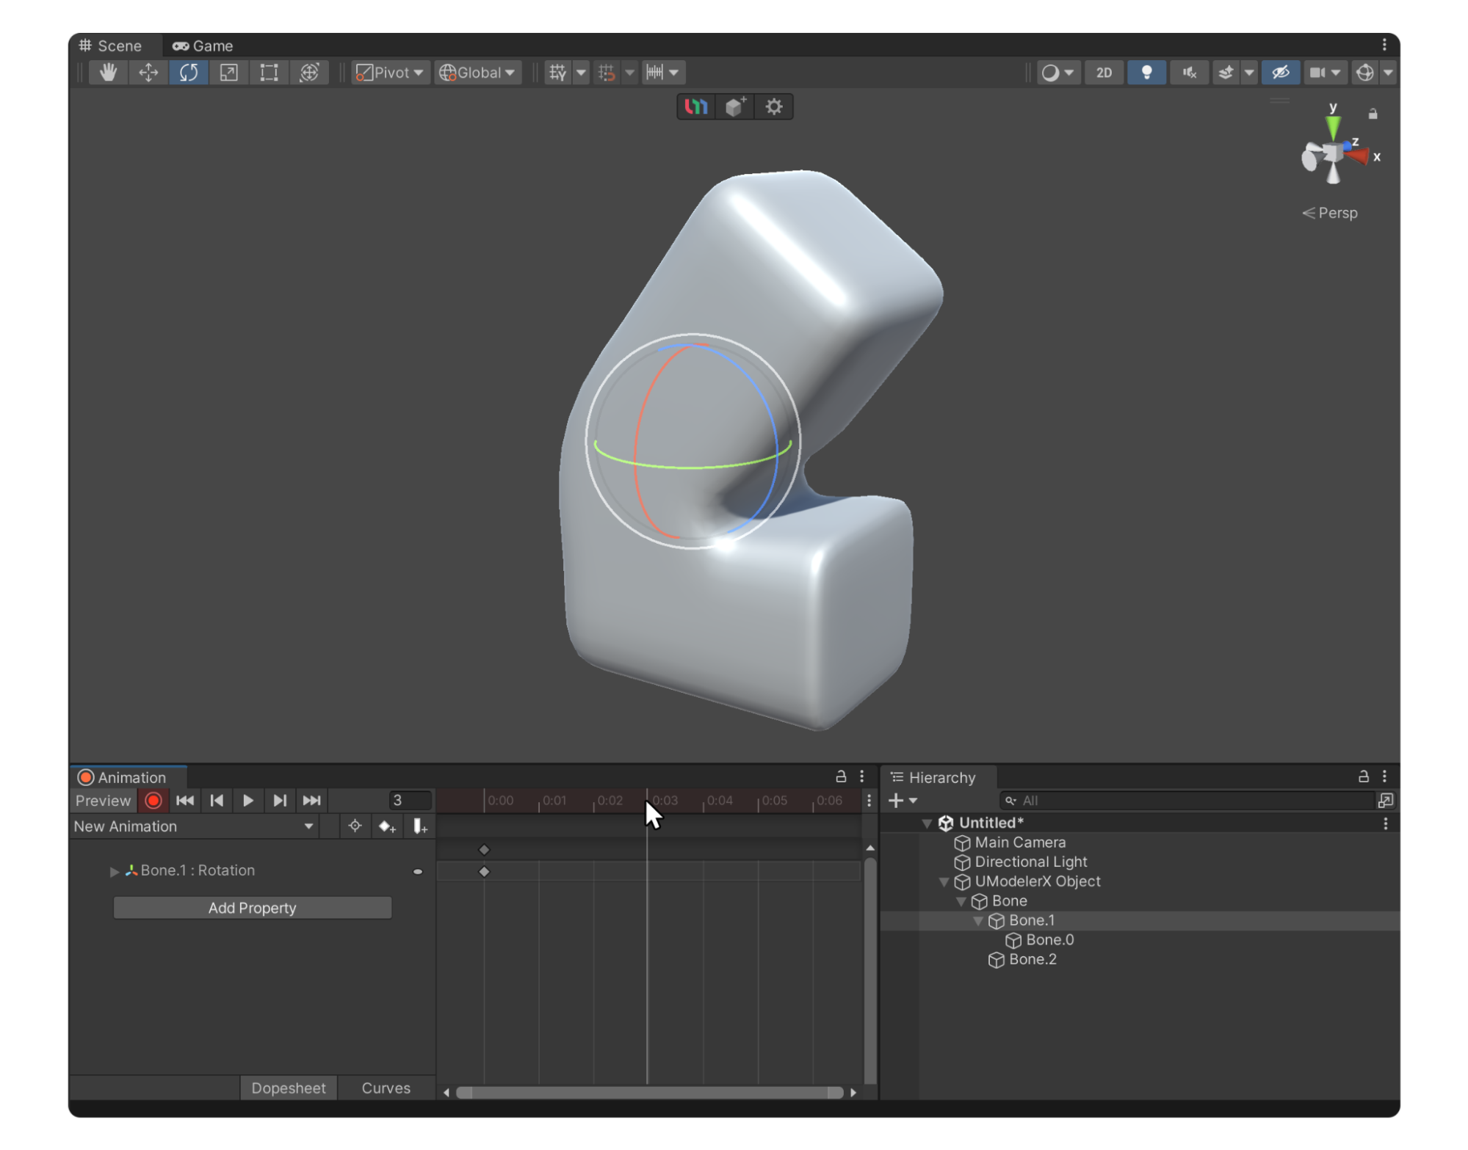Screen dimensions: 1468x1150
Task: Switch to the Game tab
Action: click(x=203, y=46)
